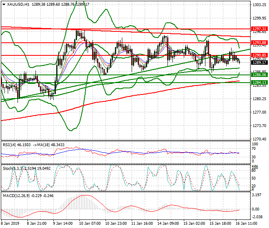Click the 1303.25 price scale value
Screen dimensions: 269x228
pyautogui.click(x=259, y=5)
